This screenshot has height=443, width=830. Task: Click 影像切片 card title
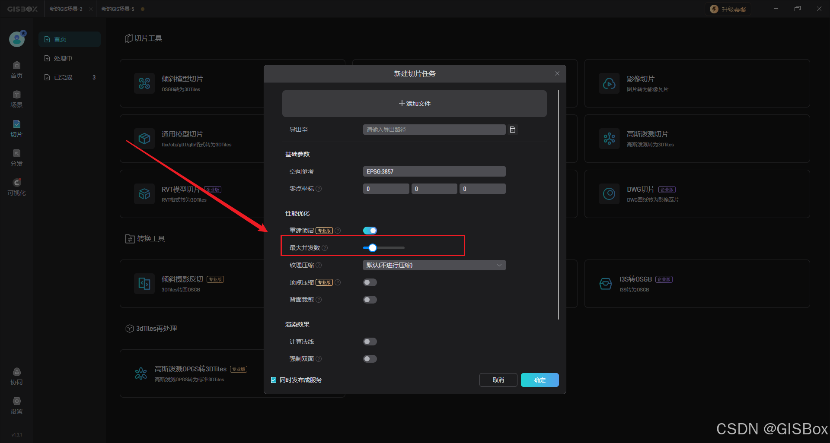click(x=641, y=79)
